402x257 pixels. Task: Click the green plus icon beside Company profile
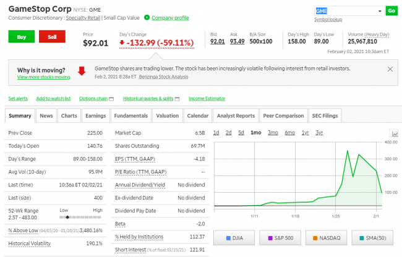point(147,18)
